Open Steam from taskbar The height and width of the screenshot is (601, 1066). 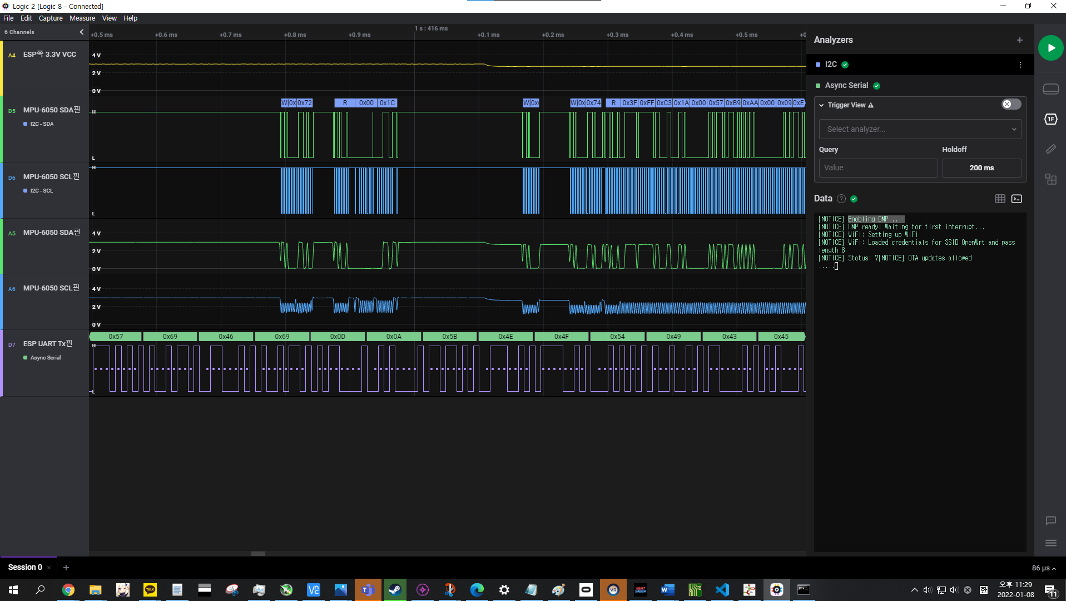395,590
